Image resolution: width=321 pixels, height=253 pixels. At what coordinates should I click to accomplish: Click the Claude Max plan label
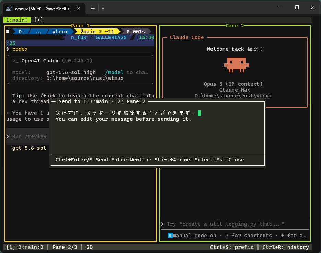[x=234, y=90]
